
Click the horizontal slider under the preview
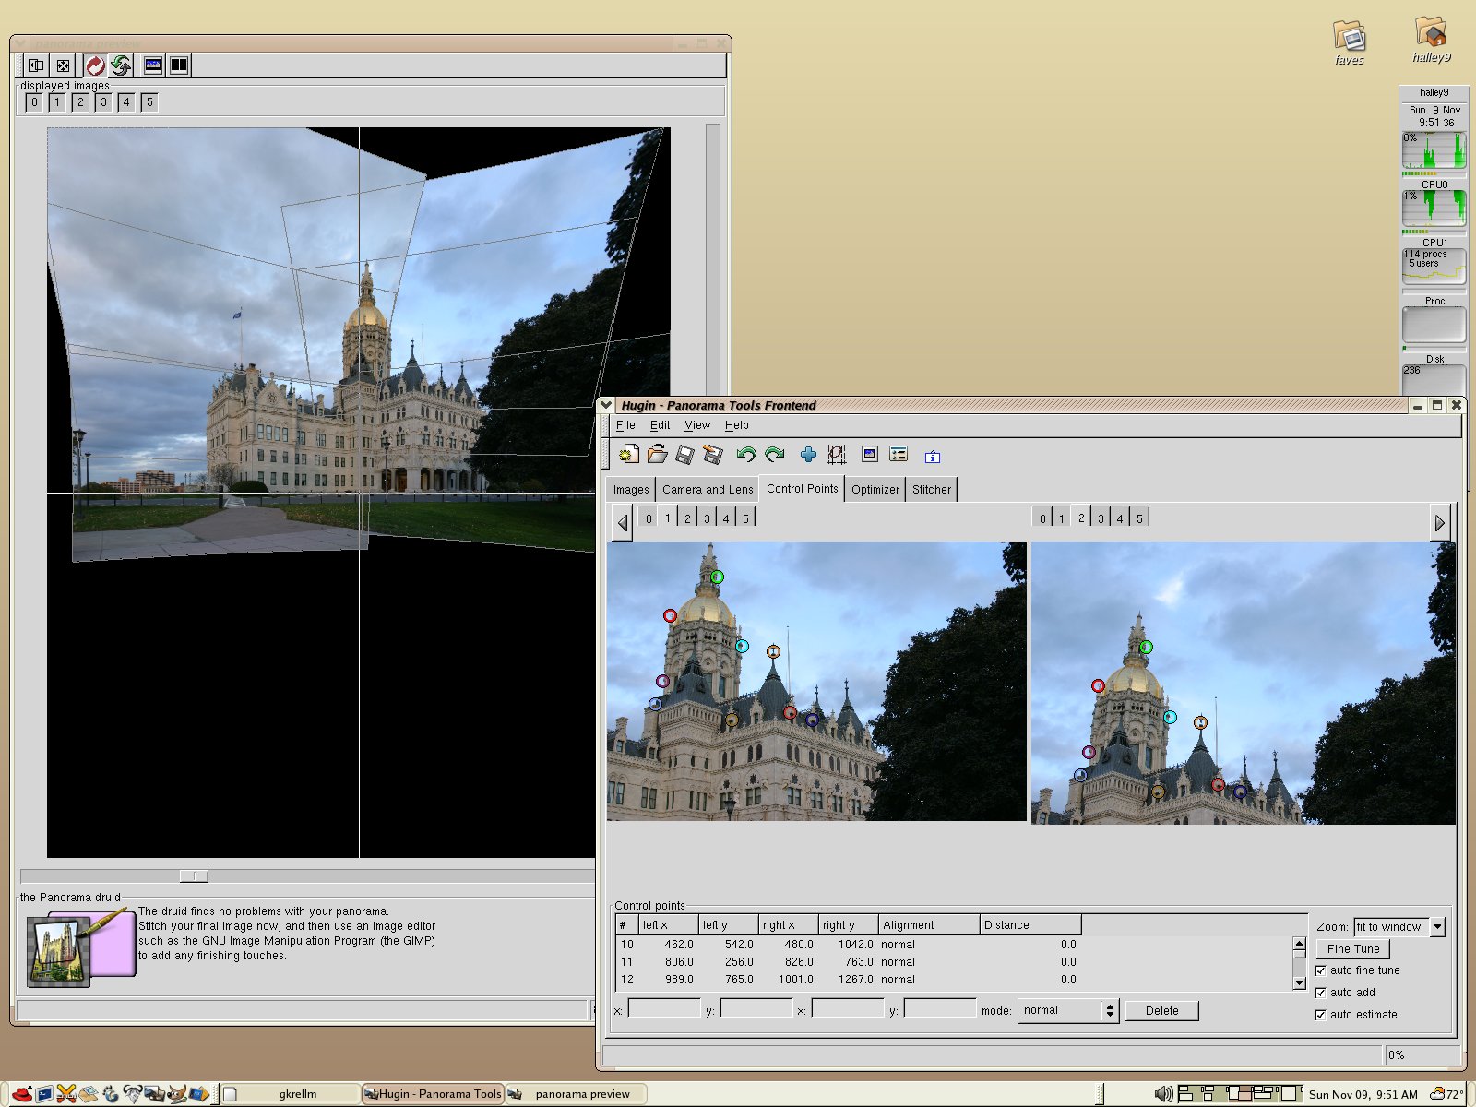194,875
